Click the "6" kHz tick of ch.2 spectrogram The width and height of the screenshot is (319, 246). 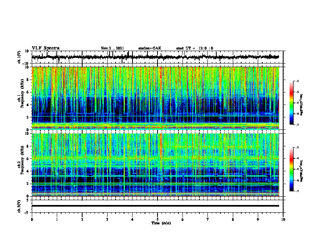tap(28, 159)
